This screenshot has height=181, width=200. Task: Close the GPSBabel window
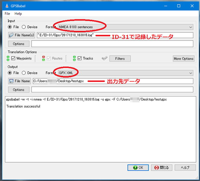click(x=192, y=6)
